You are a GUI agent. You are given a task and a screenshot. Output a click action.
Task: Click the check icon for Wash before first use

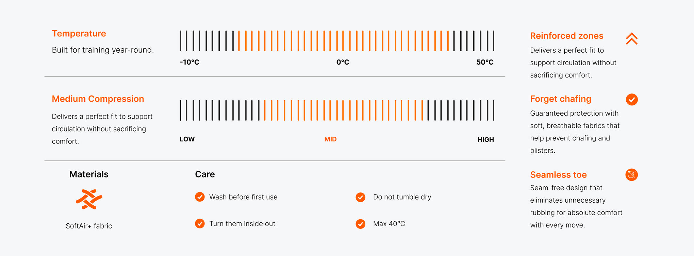(200, 197)
